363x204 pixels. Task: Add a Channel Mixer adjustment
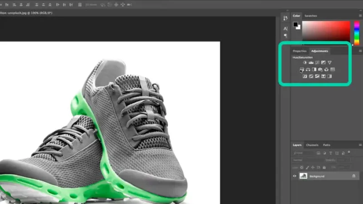(326, 69)
